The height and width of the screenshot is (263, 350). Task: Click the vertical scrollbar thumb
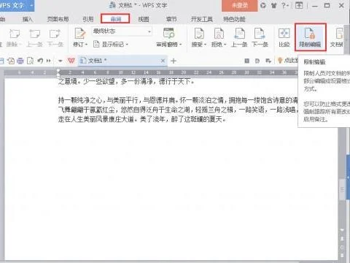point(342,189)
